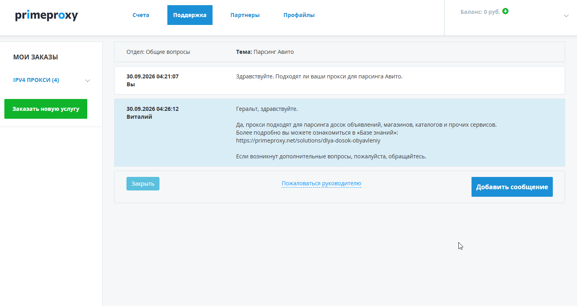Click the primeproxy logo

click(x=47, y=15)
